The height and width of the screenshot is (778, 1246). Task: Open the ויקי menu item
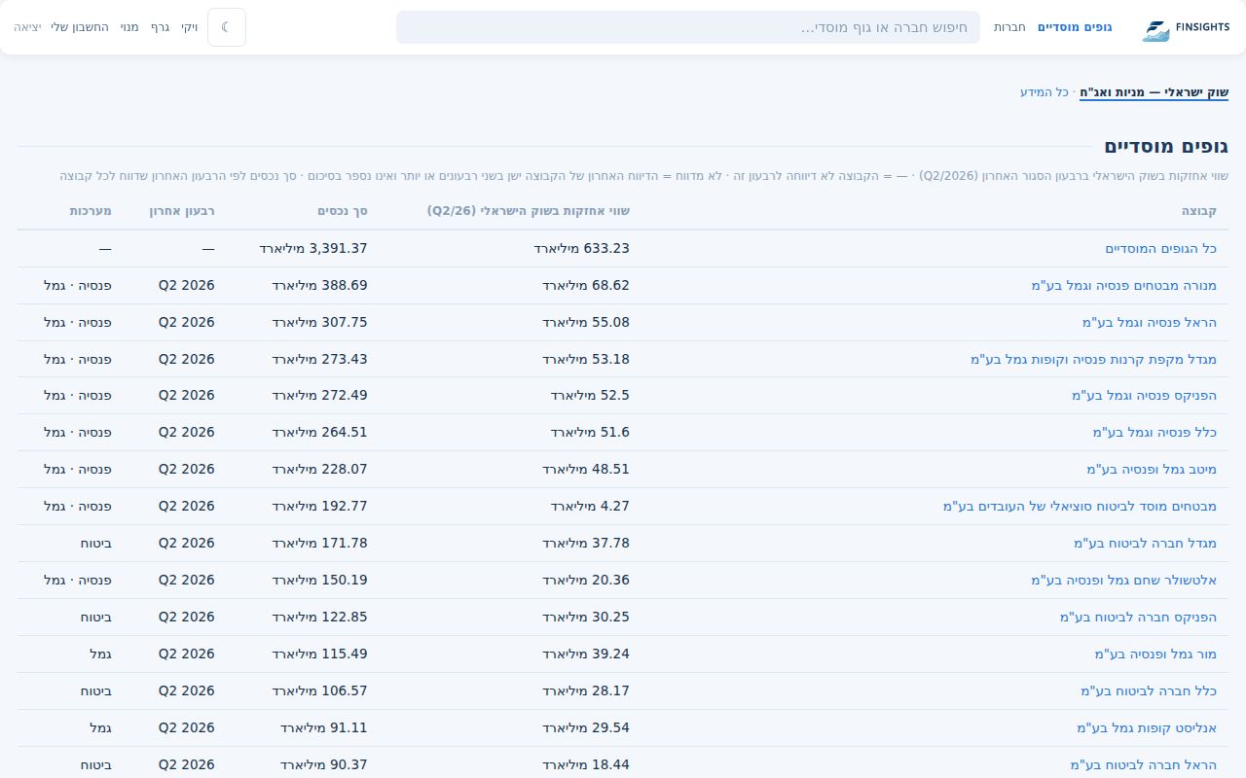(190, 27)
